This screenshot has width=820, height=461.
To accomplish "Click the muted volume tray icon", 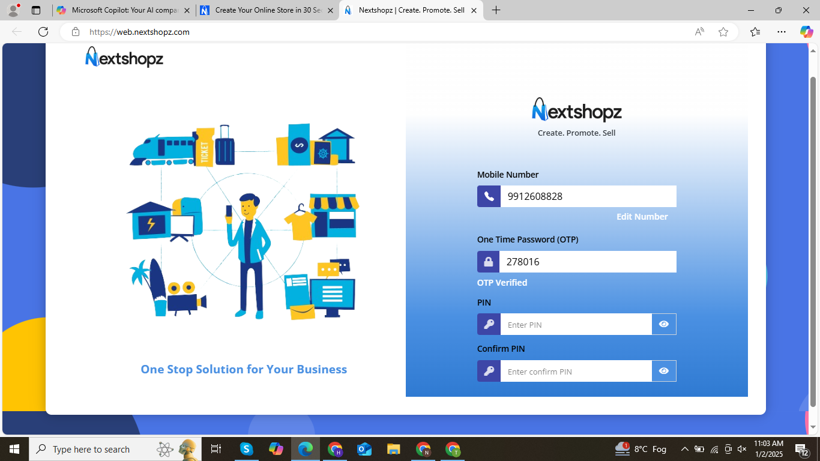I will point(742,449).
